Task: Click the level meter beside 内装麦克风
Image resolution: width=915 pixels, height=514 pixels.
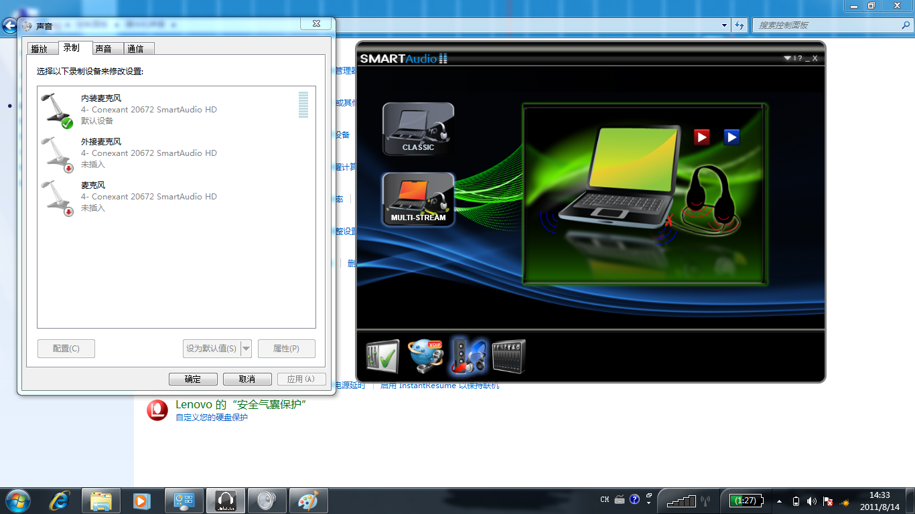Action: [303, 104]
